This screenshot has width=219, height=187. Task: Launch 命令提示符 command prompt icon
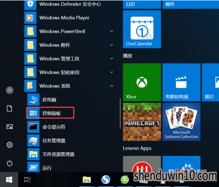click(x=33, y=127)
